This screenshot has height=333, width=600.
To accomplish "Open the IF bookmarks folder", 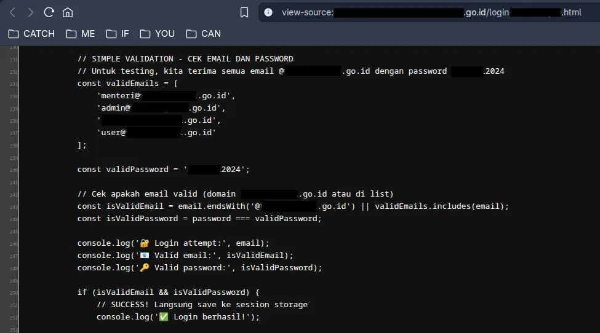I will coord(118,34).
